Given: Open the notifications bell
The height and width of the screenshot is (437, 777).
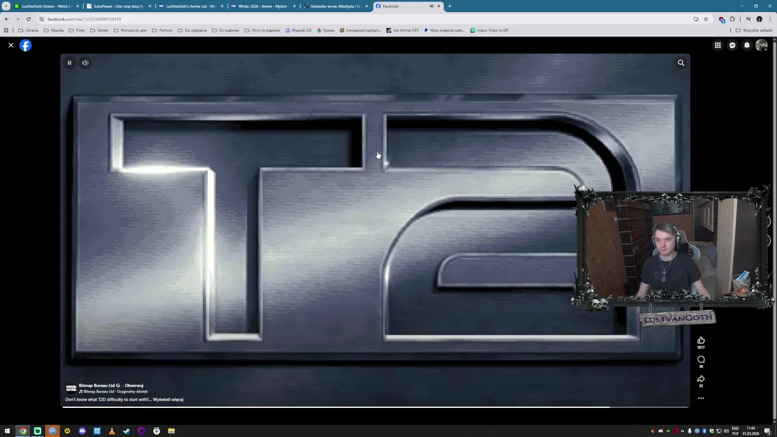Looking at the screenshot, I should click(747, 46).
